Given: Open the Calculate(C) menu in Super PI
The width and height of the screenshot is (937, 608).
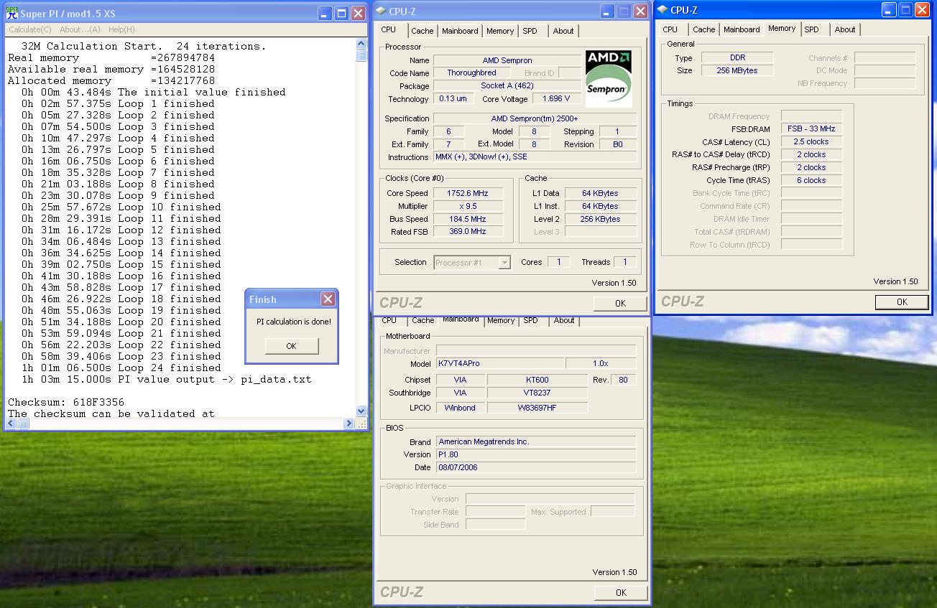Looking at the screenshot, I should (29, 29).
